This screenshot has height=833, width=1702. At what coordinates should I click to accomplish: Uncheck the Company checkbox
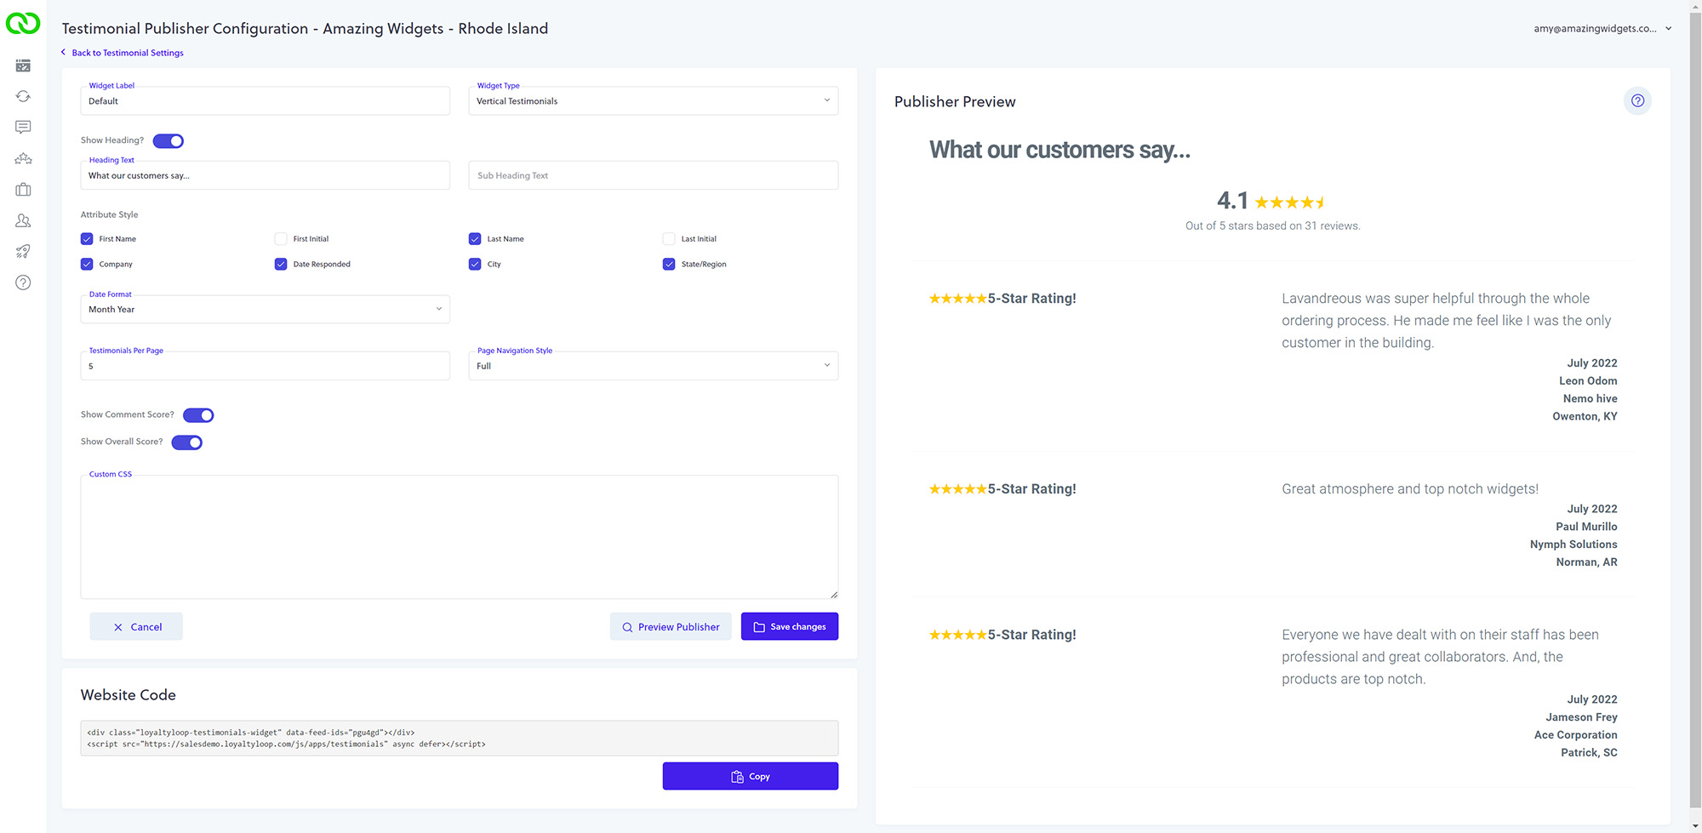(87, 265)
